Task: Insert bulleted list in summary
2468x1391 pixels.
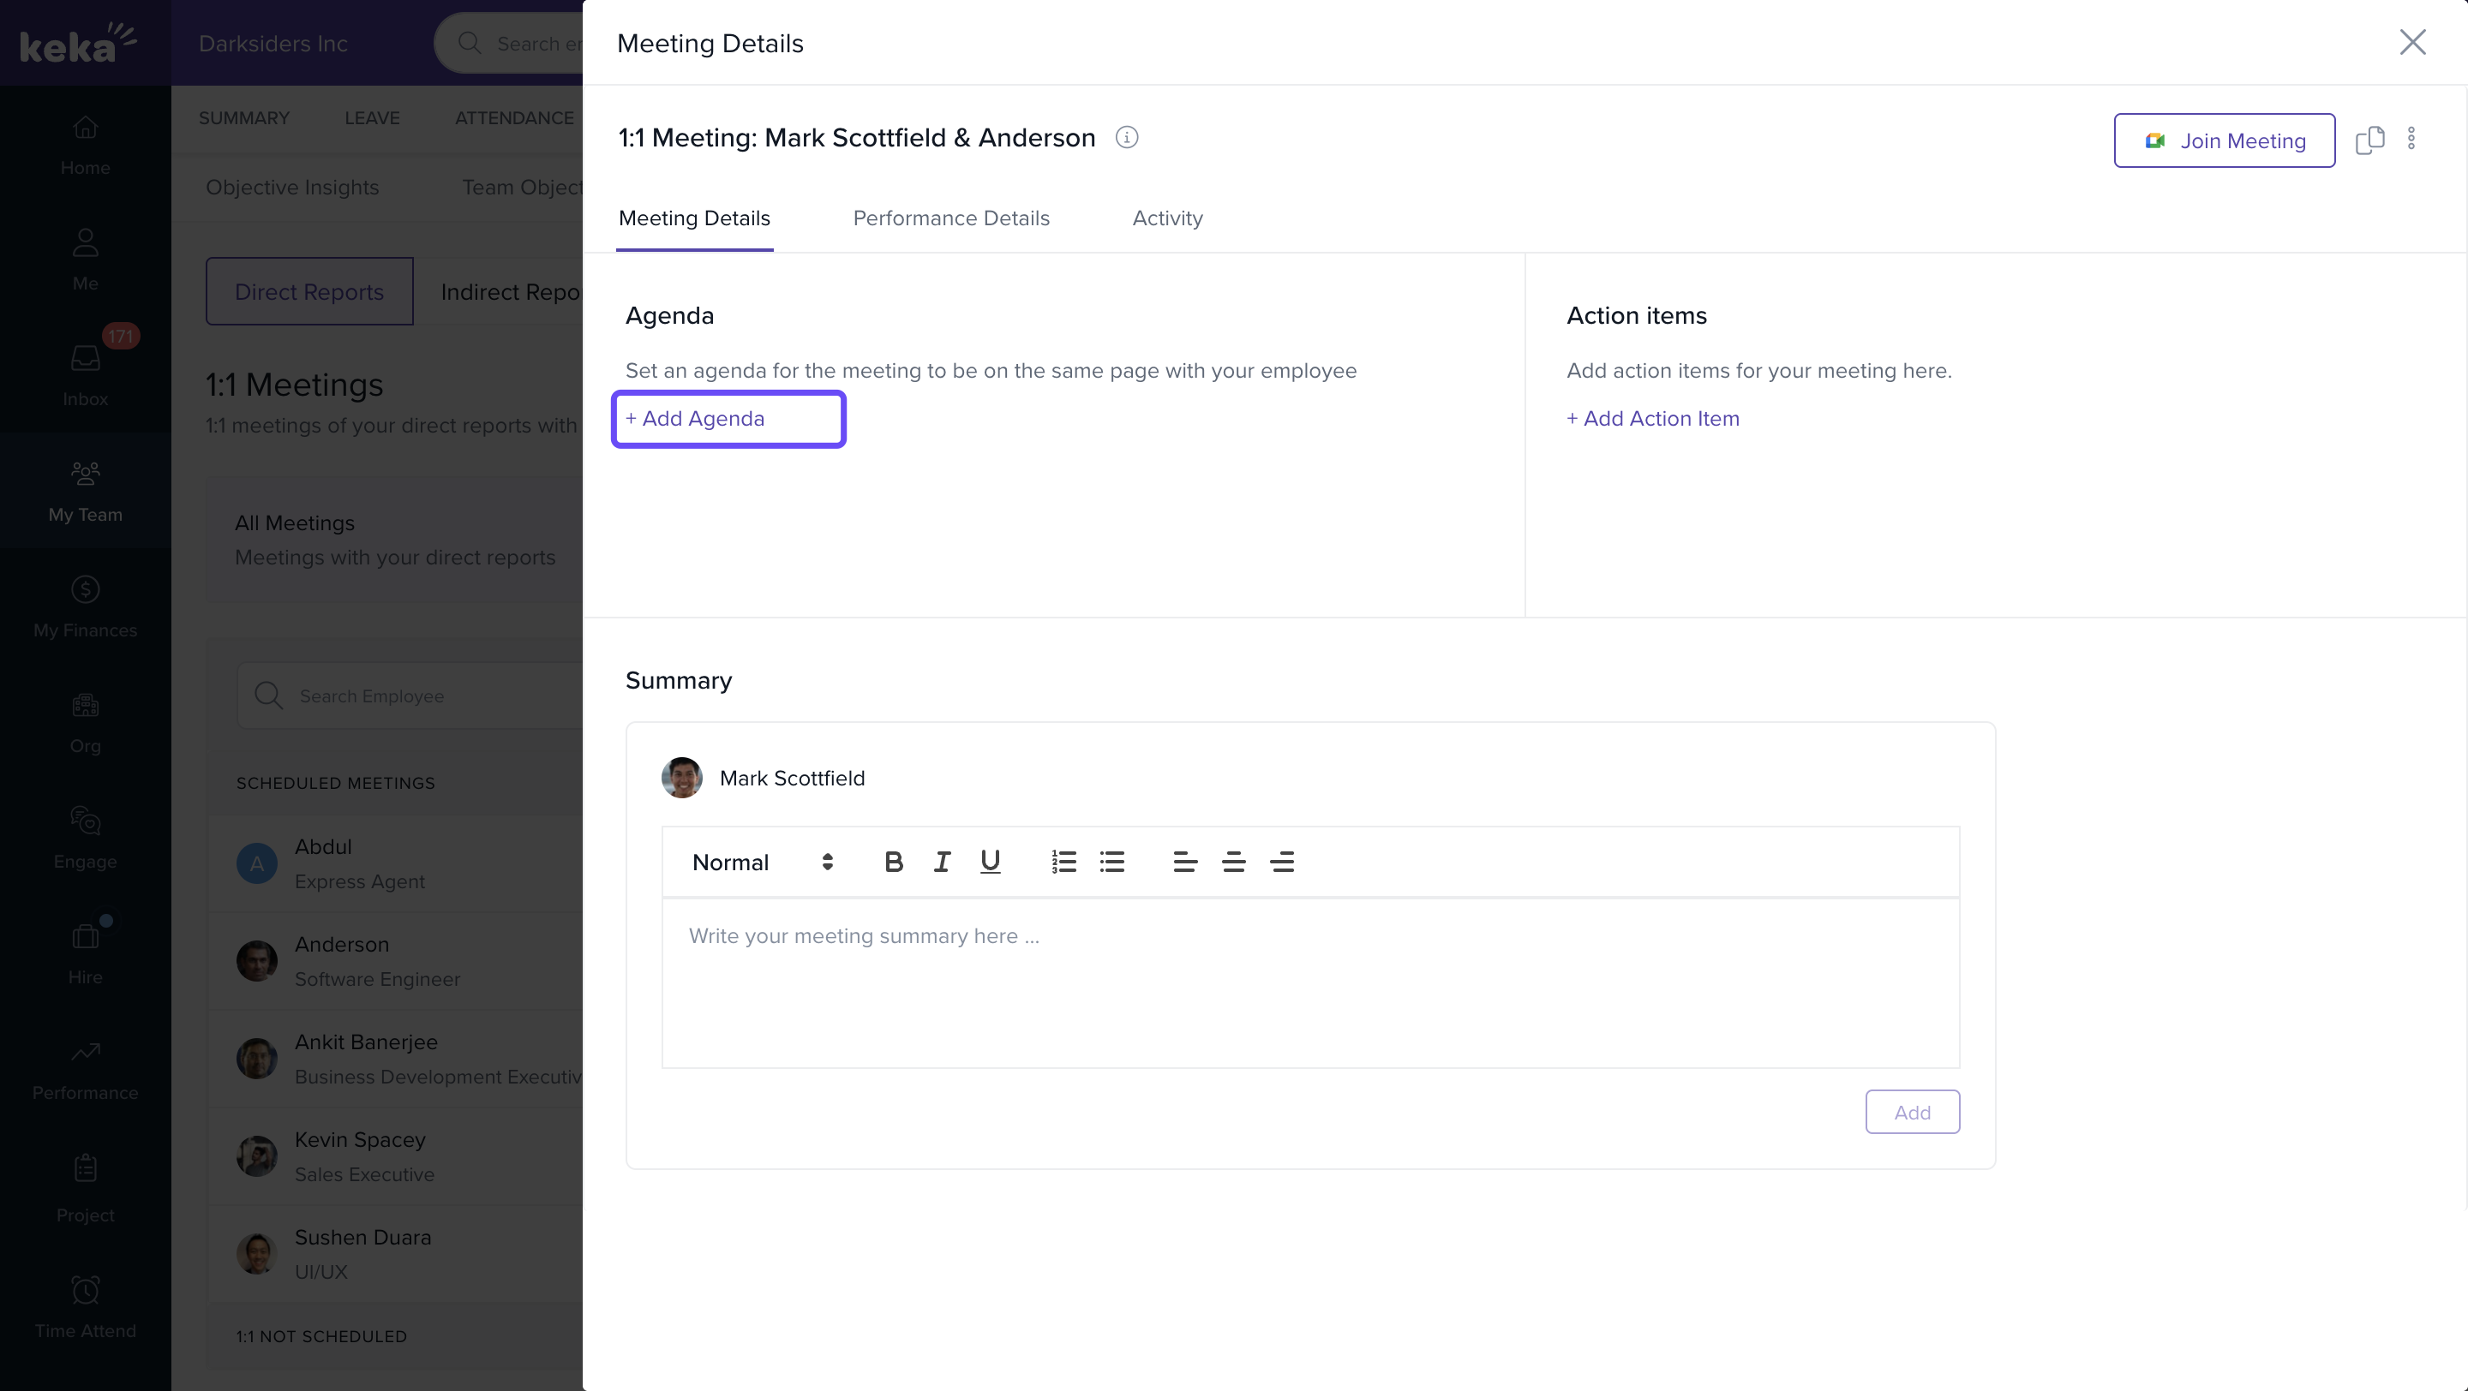Action: (x=1111, y=862)
